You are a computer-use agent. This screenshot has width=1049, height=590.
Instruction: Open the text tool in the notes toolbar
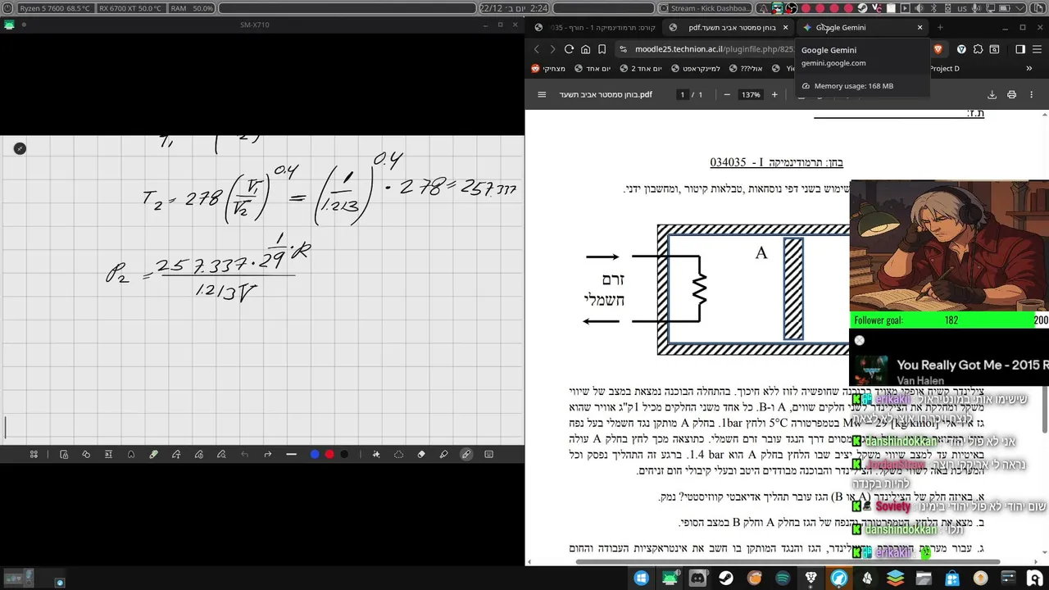click(x=108, y=454)
